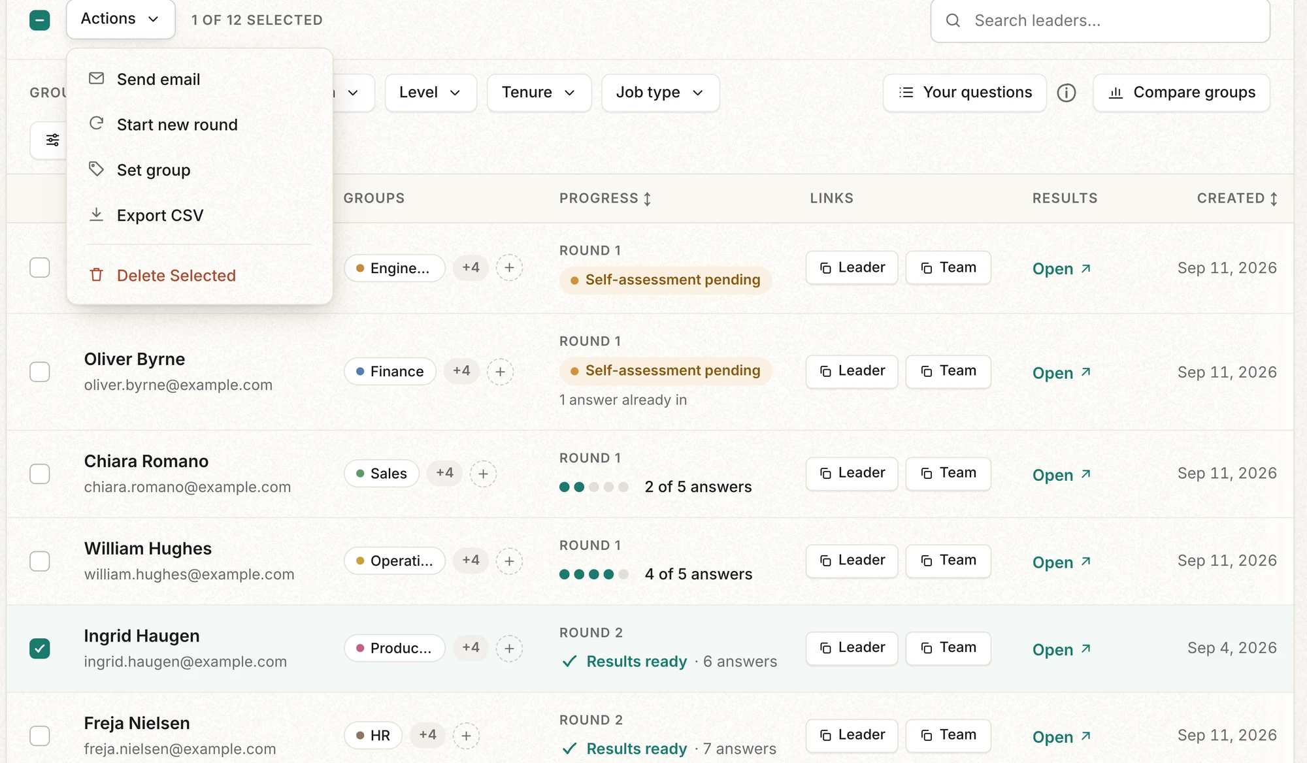Open the filter sliders icon button
Image resolution: width=1307 pixels, height=763 pixels.
[52, 140]
